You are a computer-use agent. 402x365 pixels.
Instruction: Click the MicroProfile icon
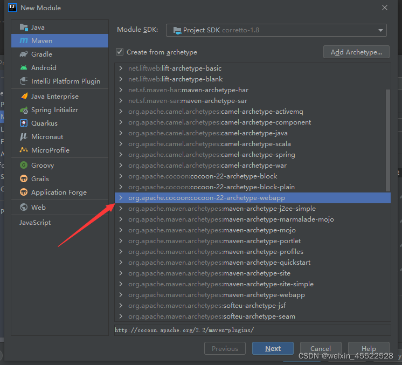pyautogui.click(x=24, y=150)
